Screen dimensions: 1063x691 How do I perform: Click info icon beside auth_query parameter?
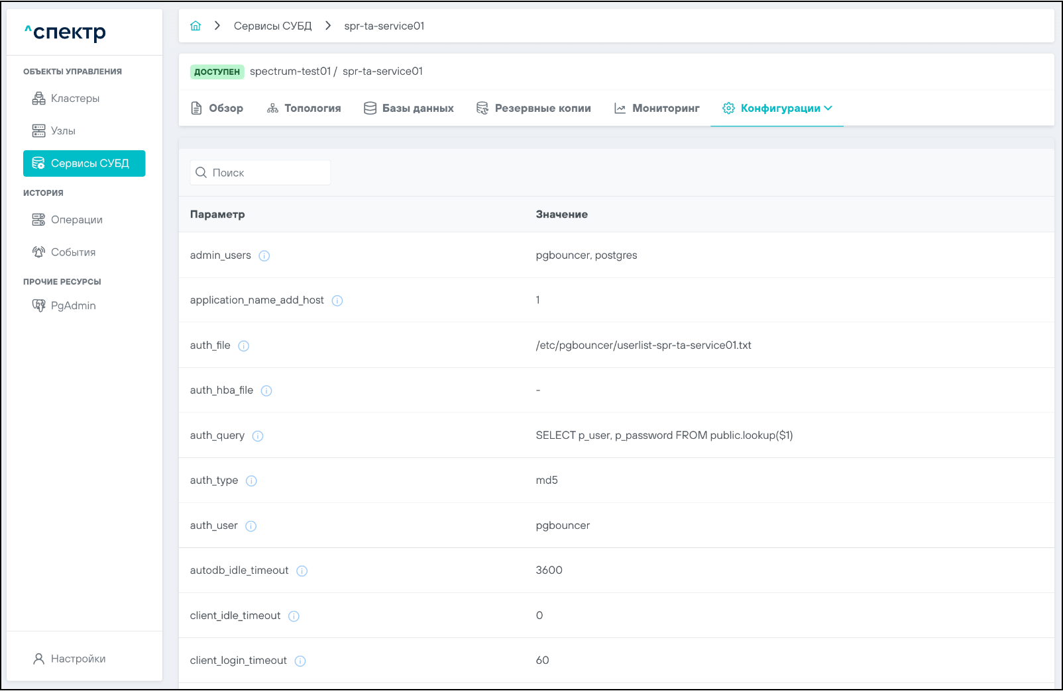click(x=258, y=436)
